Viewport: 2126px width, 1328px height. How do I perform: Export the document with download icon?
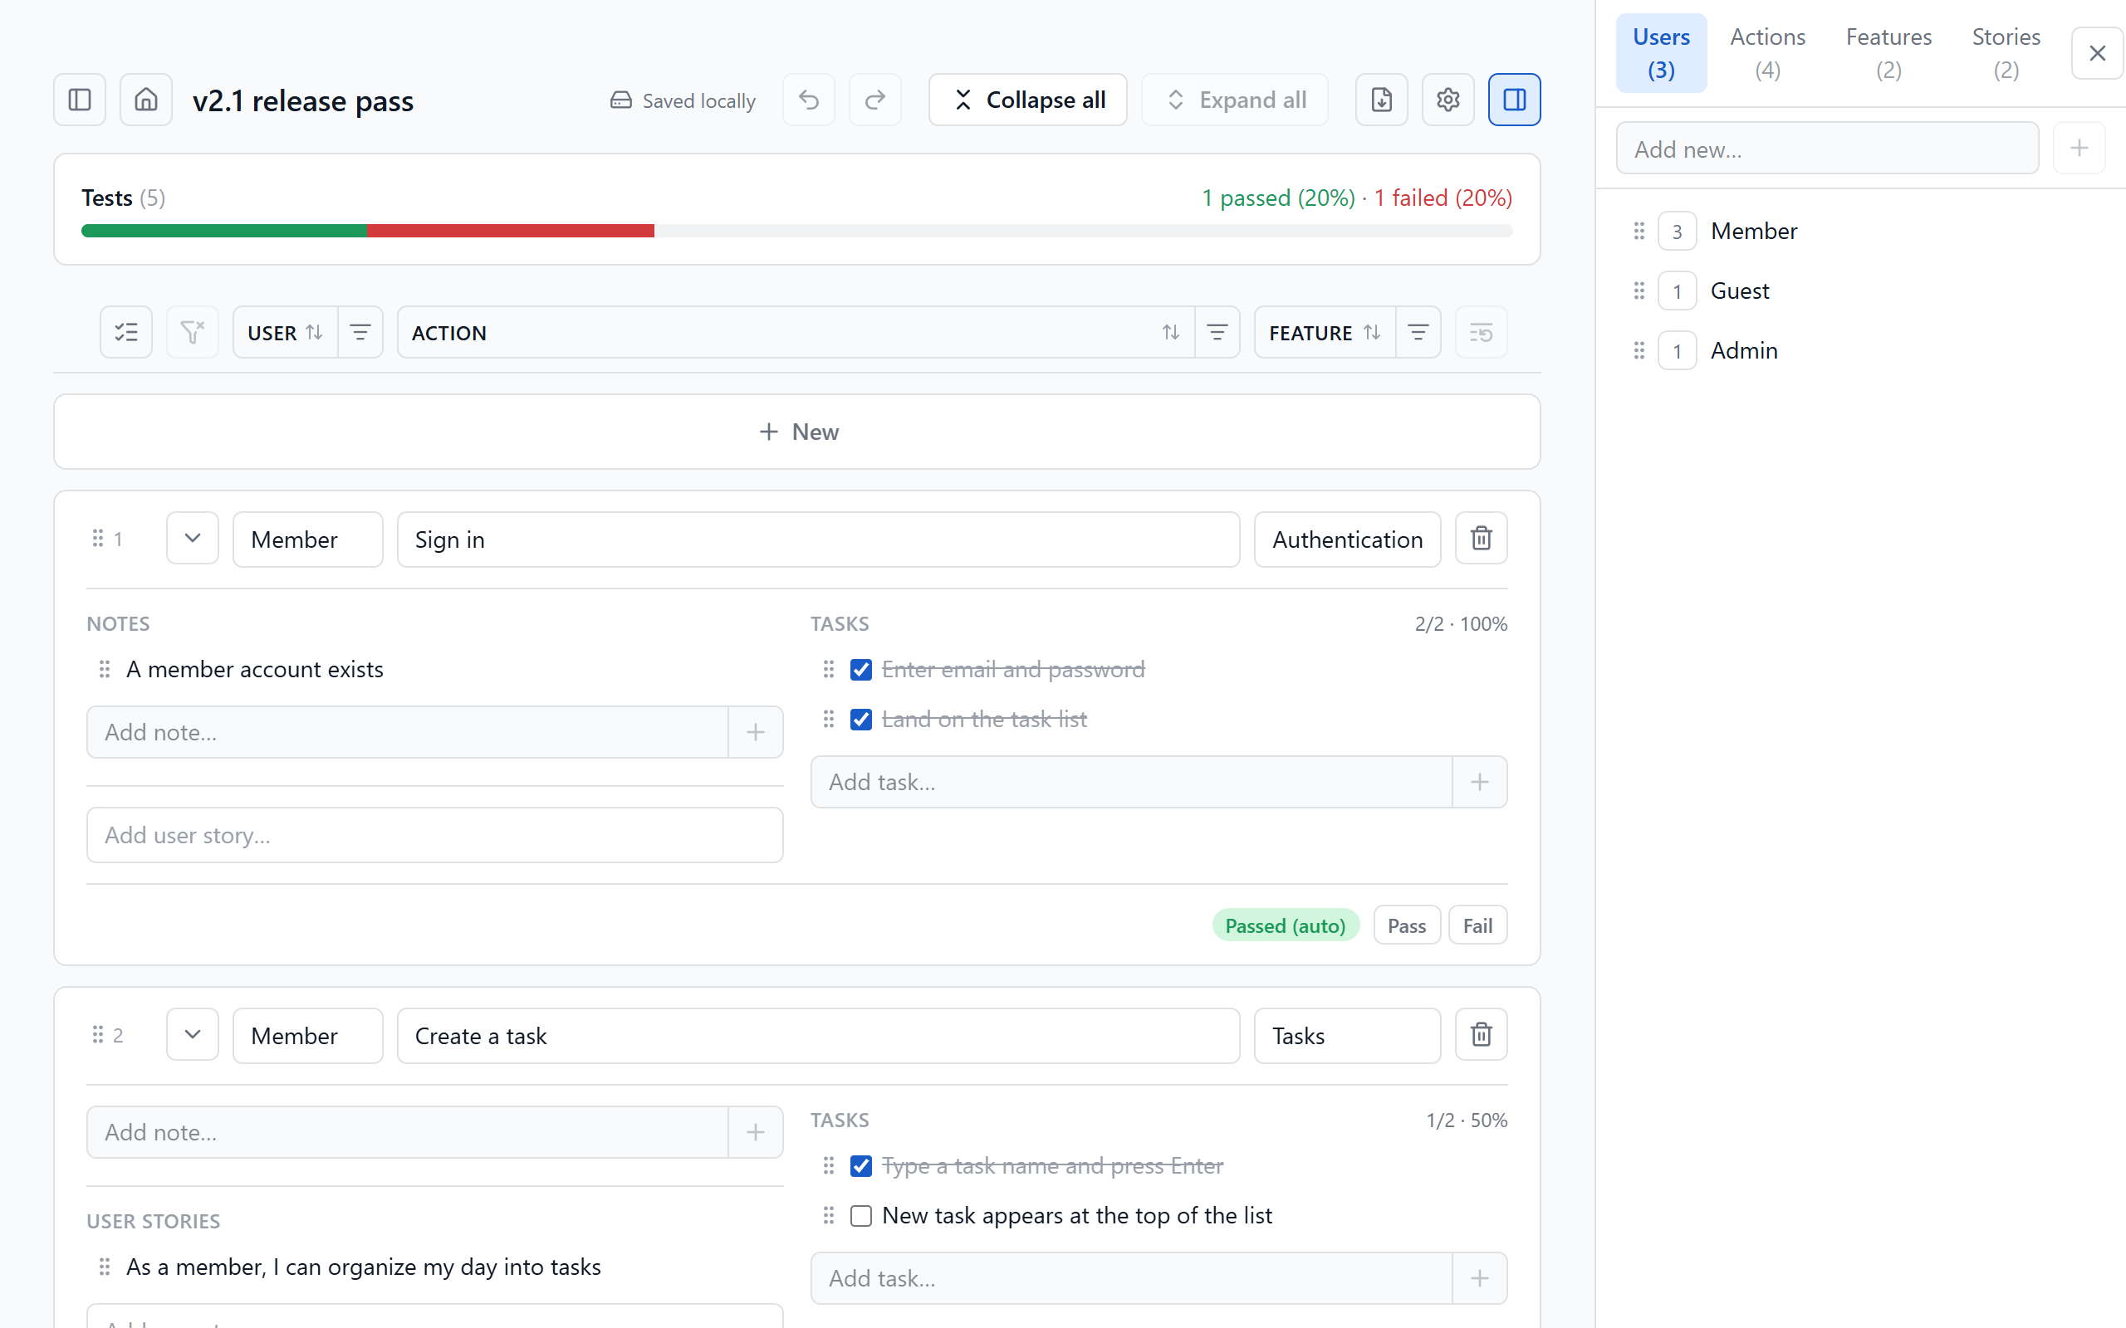(x=1381, y=100)
